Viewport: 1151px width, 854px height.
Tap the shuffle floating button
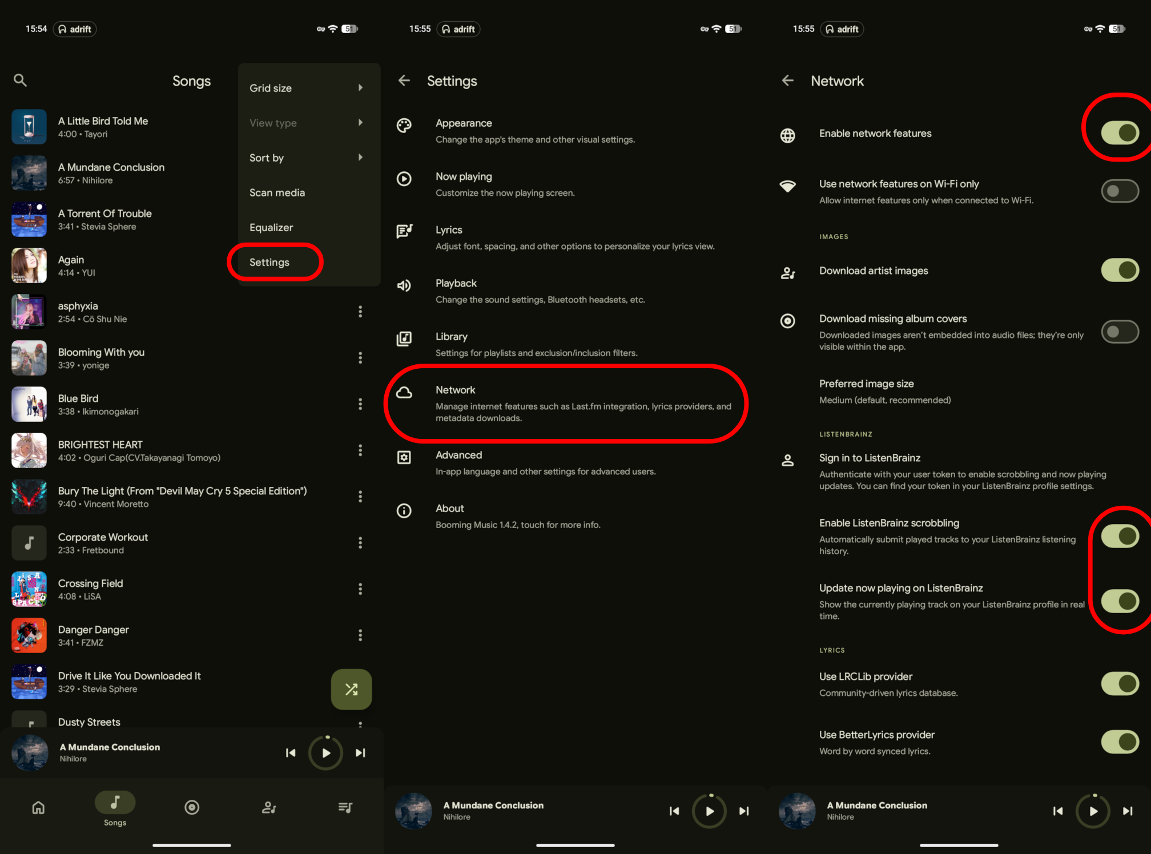(x=351, y=689)
